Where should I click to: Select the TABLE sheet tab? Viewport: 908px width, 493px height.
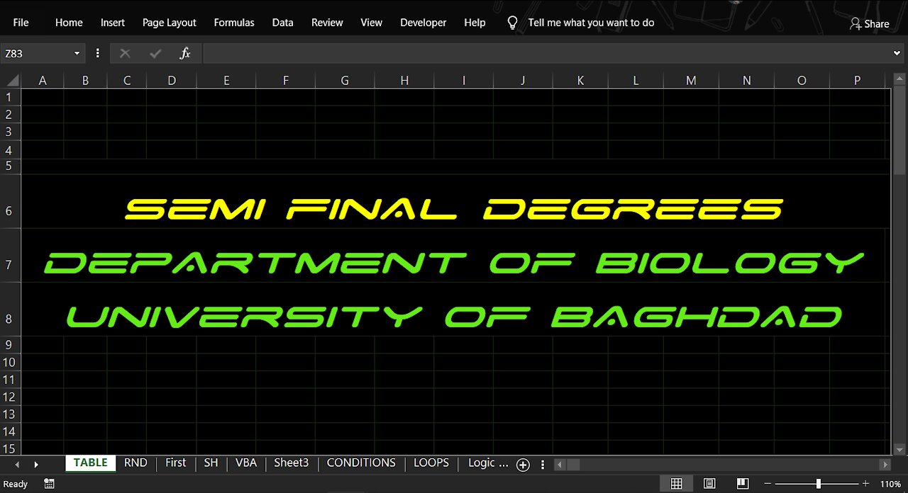coord(90,463)
